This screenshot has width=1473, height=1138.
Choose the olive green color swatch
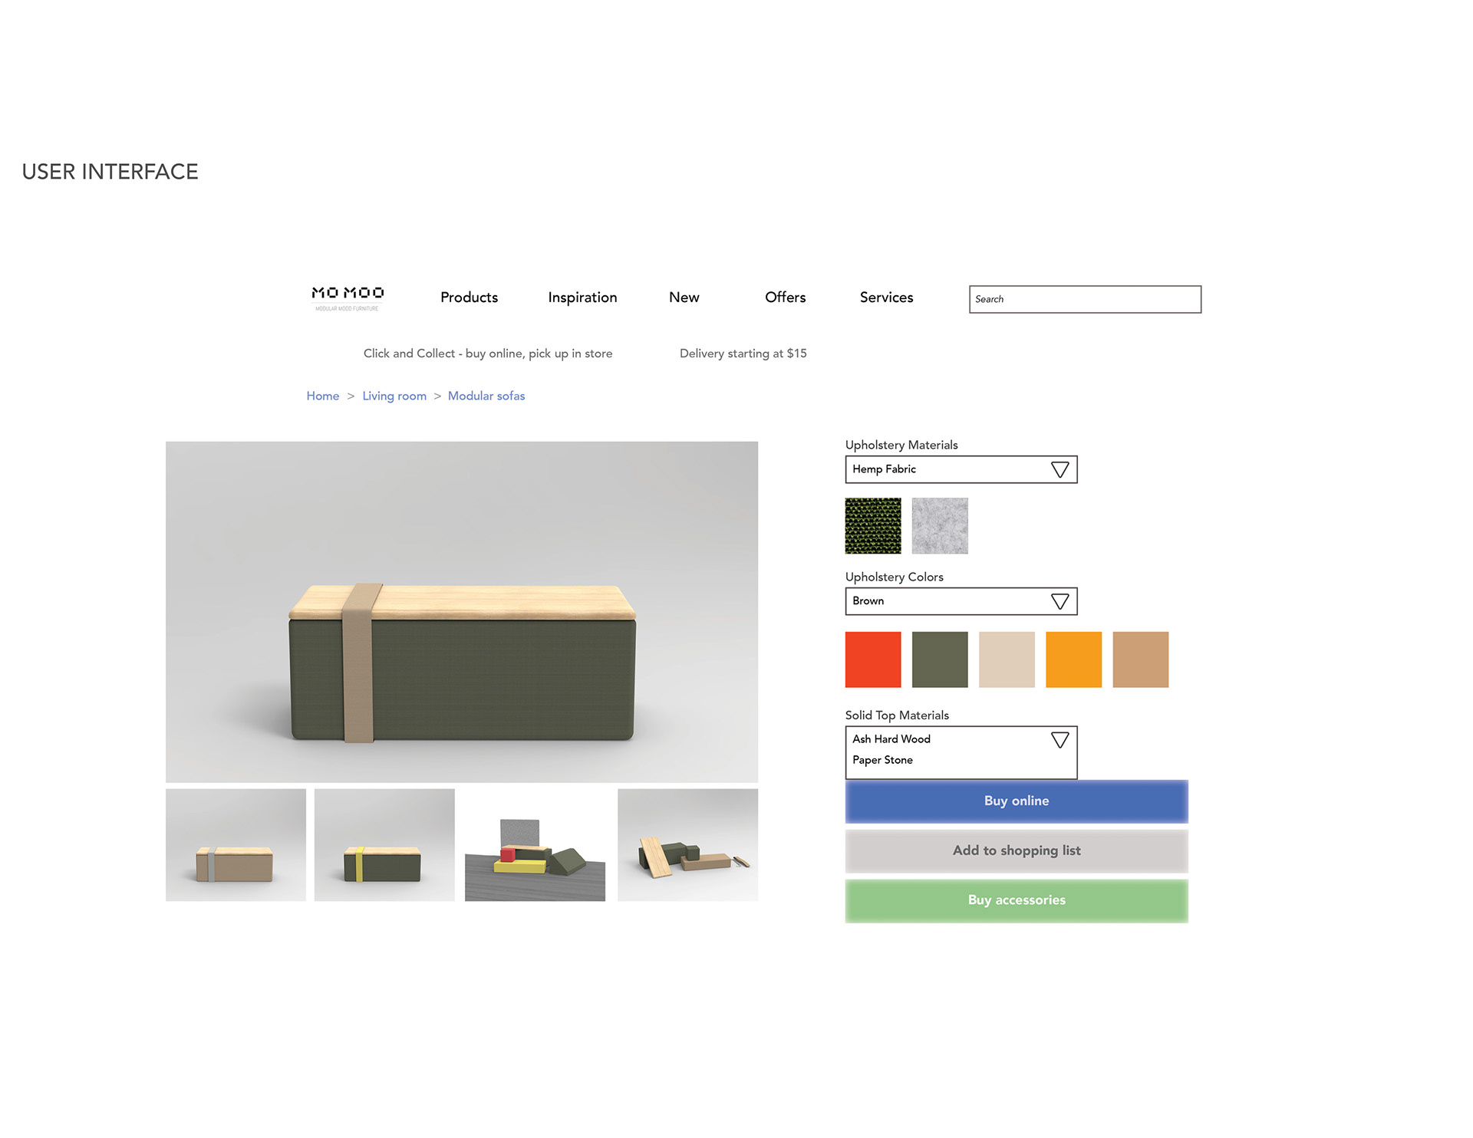click(940, 659)
